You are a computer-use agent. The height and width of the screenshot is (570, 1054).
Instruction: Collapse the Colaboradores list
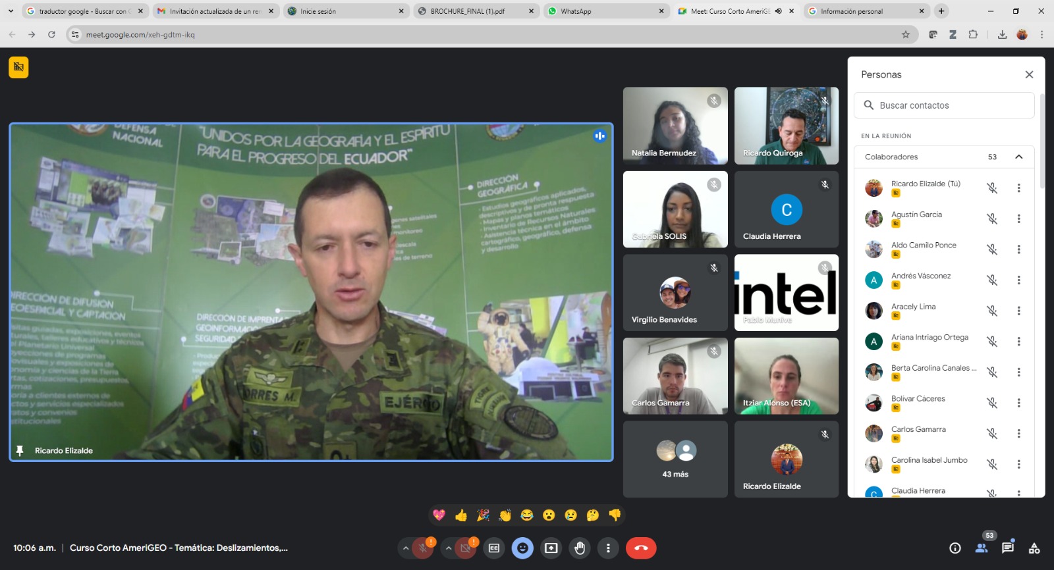point(1018,157)
